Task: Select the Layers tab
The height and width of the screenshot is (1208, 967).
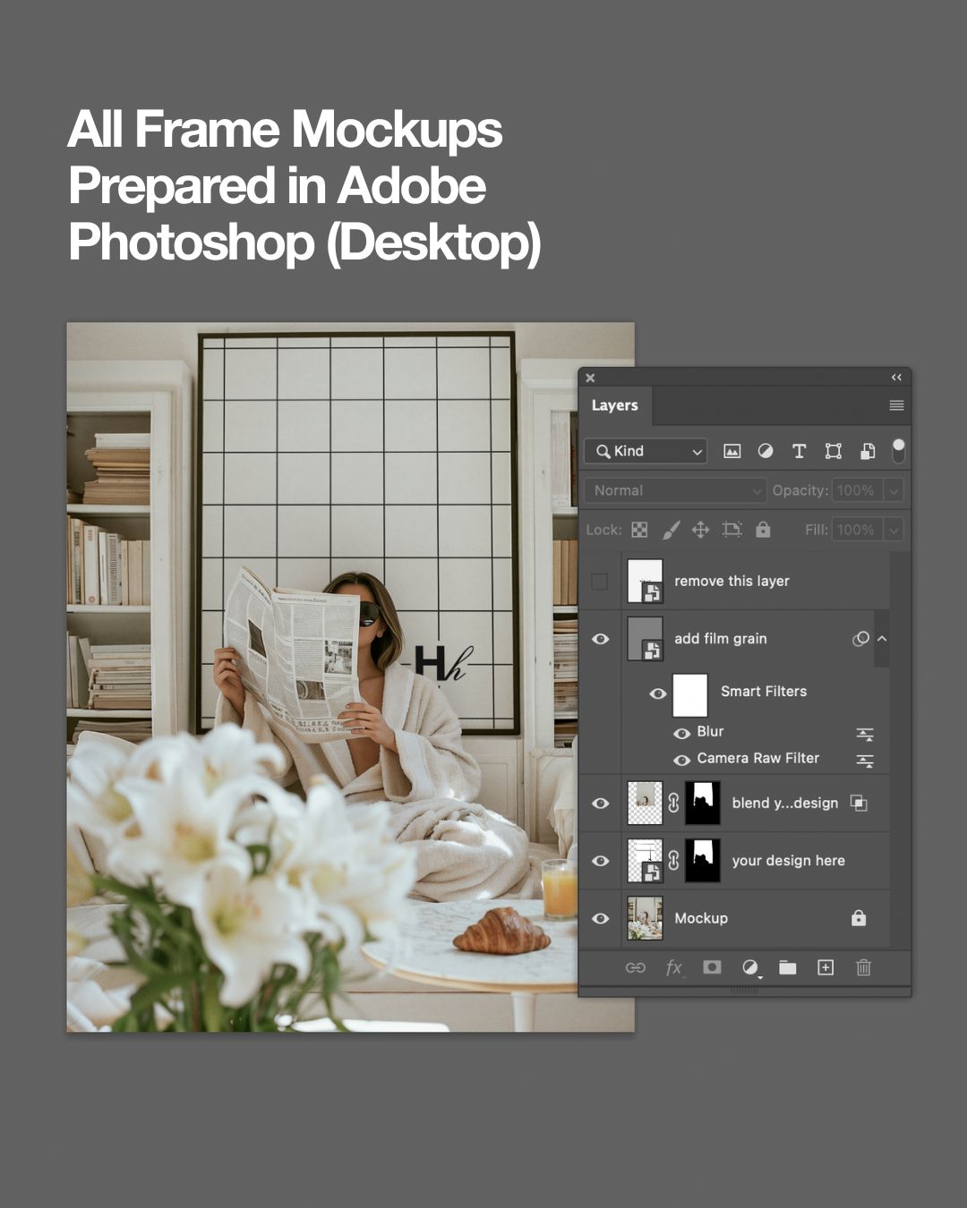Action: click(614, 405)
